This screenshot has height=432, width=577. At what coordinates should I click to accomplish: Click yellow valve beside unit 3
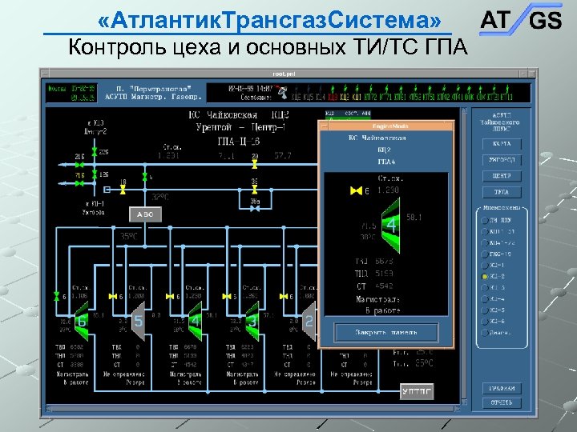(x=227, y=297)
